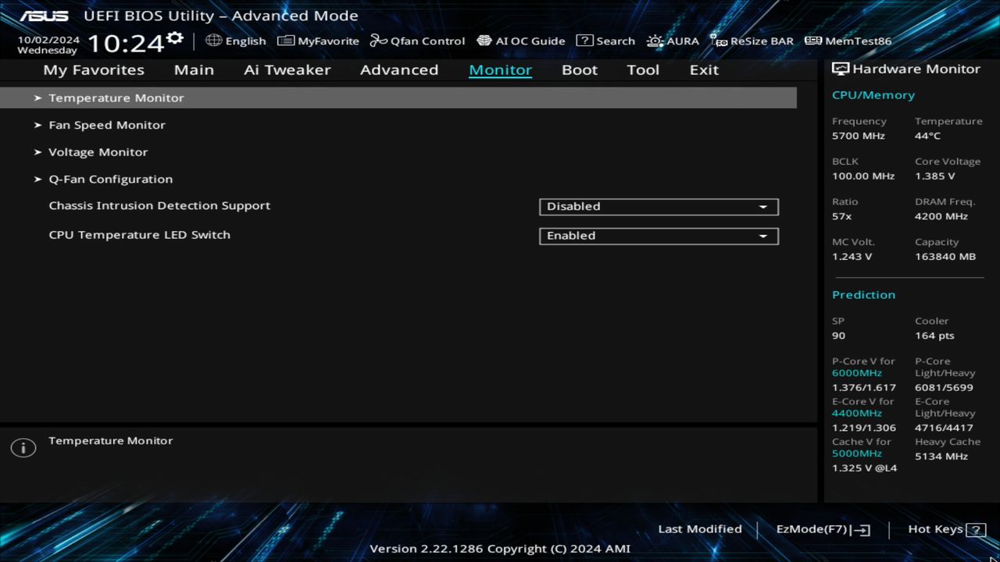Launch MemTest86
This screenshot has height=562, width=1000.
(x=847, y=41)
